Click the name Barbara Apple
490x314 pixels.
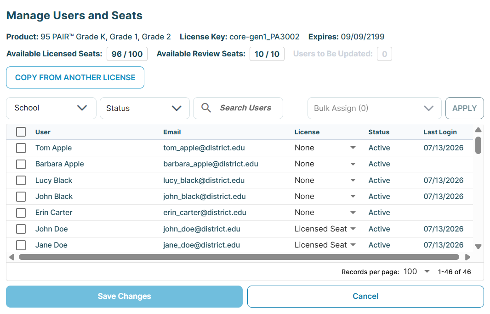tap(59, 164)
